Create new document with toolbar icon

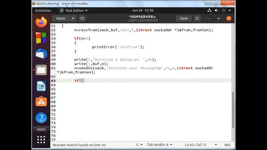[82, 18]
